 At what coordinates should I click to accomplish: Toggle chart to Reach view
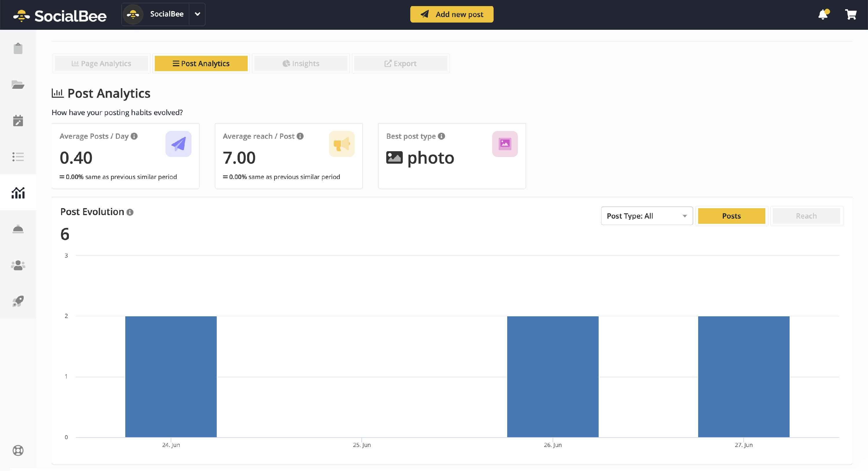pos(806,216)
